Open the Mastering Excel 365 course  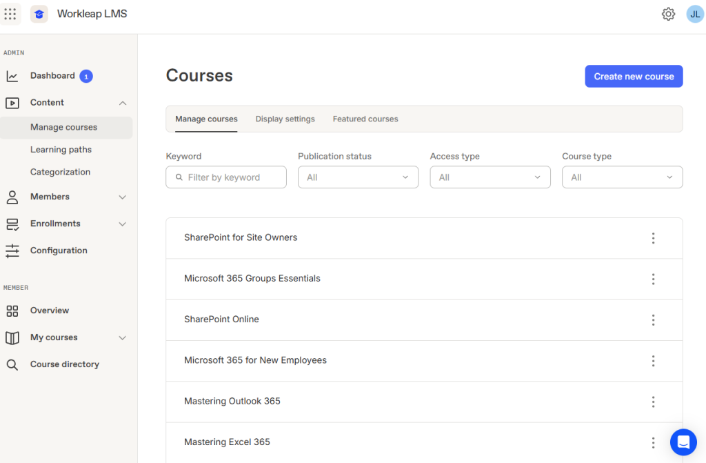[x=227, y=442]
